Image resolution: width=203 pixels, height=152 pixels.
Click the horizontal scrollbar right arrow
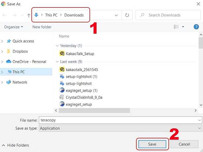click(x=195, y=110)
